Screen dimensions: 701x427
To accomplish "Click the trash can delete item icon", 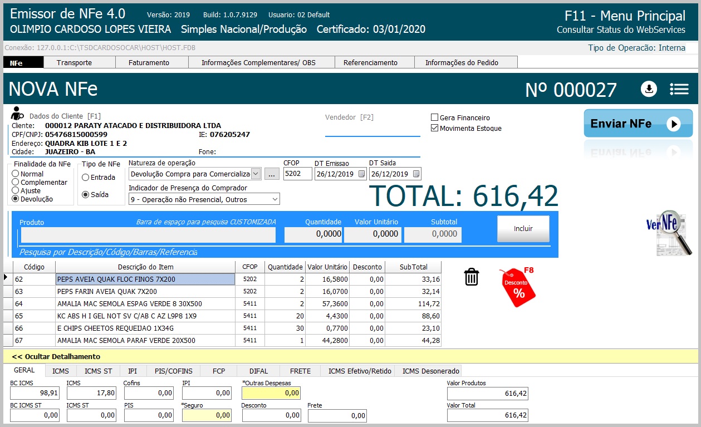I will coord(472,277).
